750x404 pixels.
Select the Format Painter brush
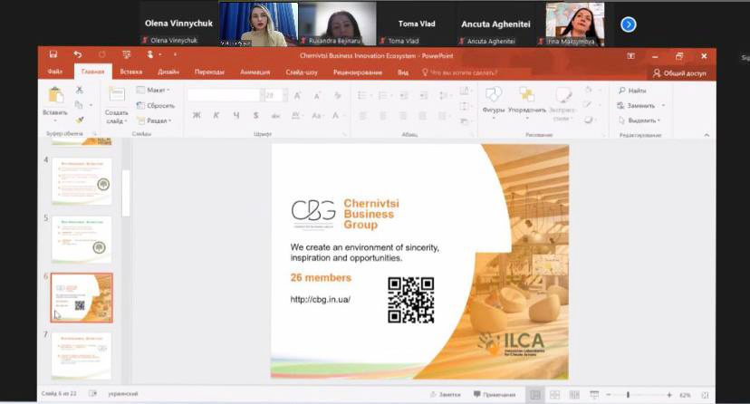tap(80, 120)
